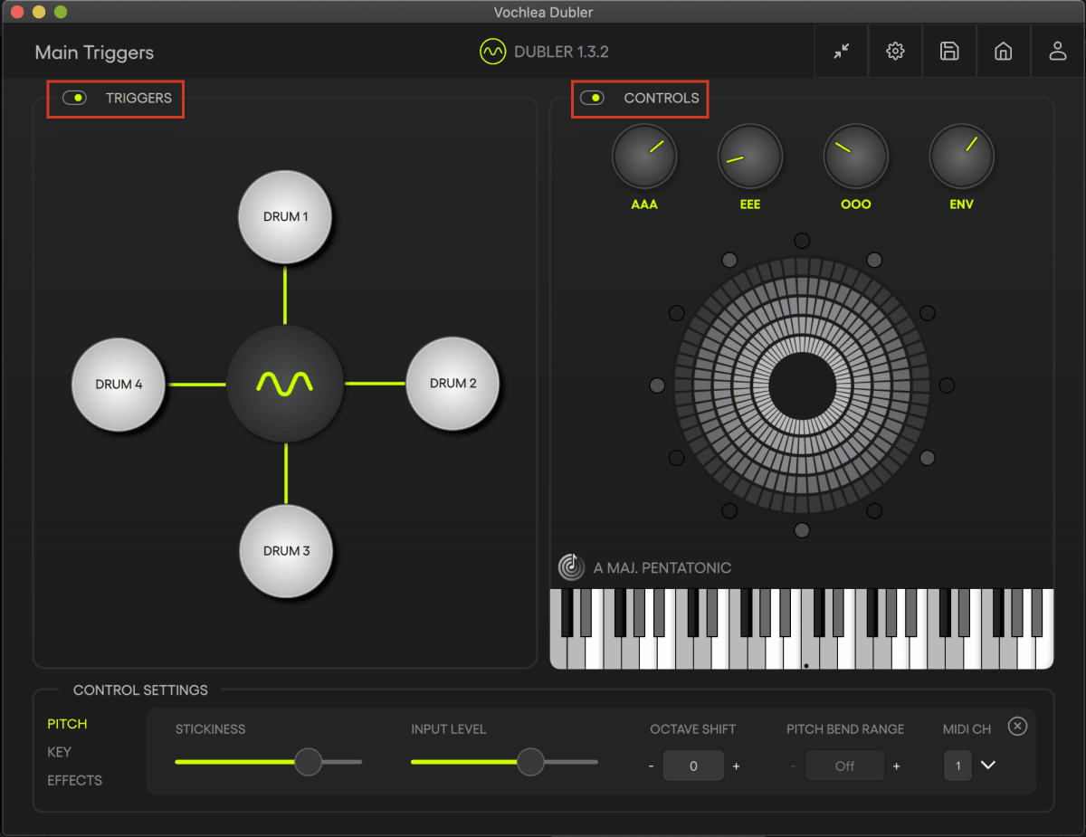Open the MIDI CH dropdown arrow
Image resolution: width=1086 pixels, height=837 pixels.
pyautogui.click(x=988, y=766)
